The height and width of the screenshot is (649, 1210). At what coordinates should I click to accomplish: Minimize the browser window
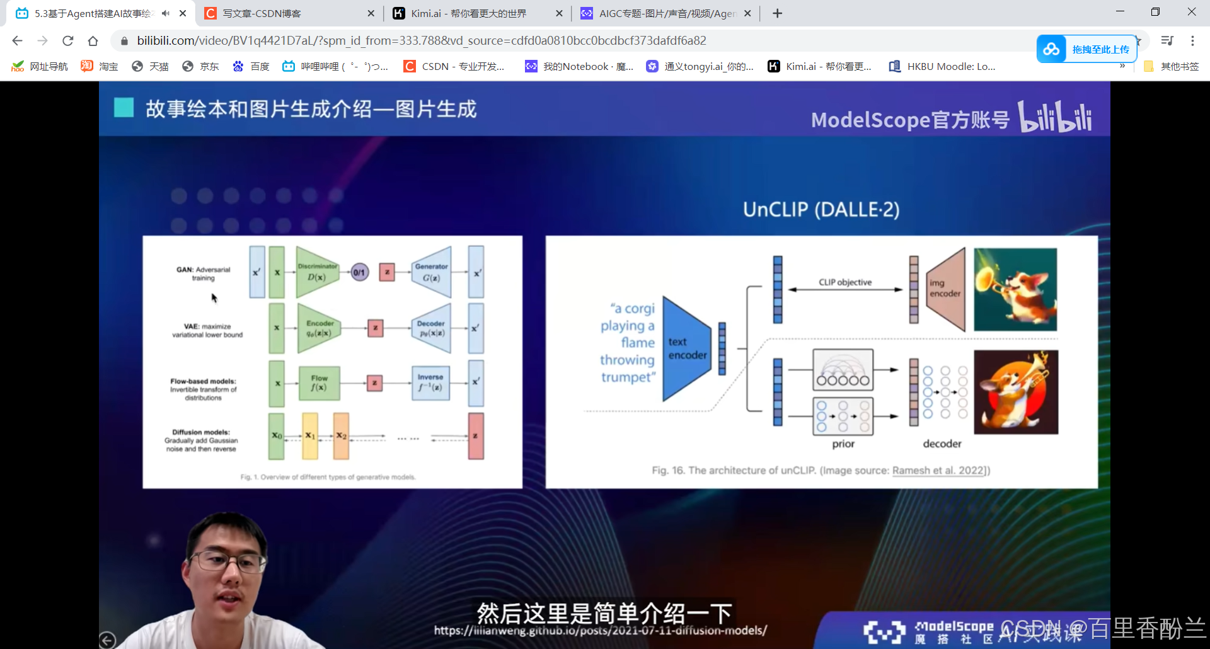tap(1120, 12)
